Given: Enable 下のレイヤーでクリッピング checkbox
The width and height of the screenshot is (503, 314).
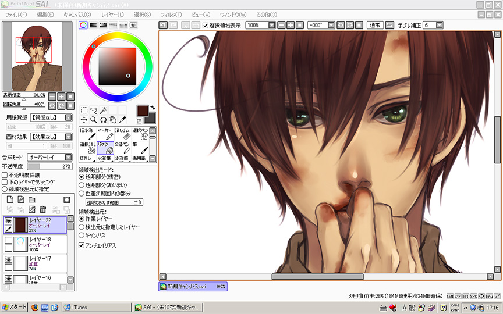Looking at the screenshot, I should [5, 182].
